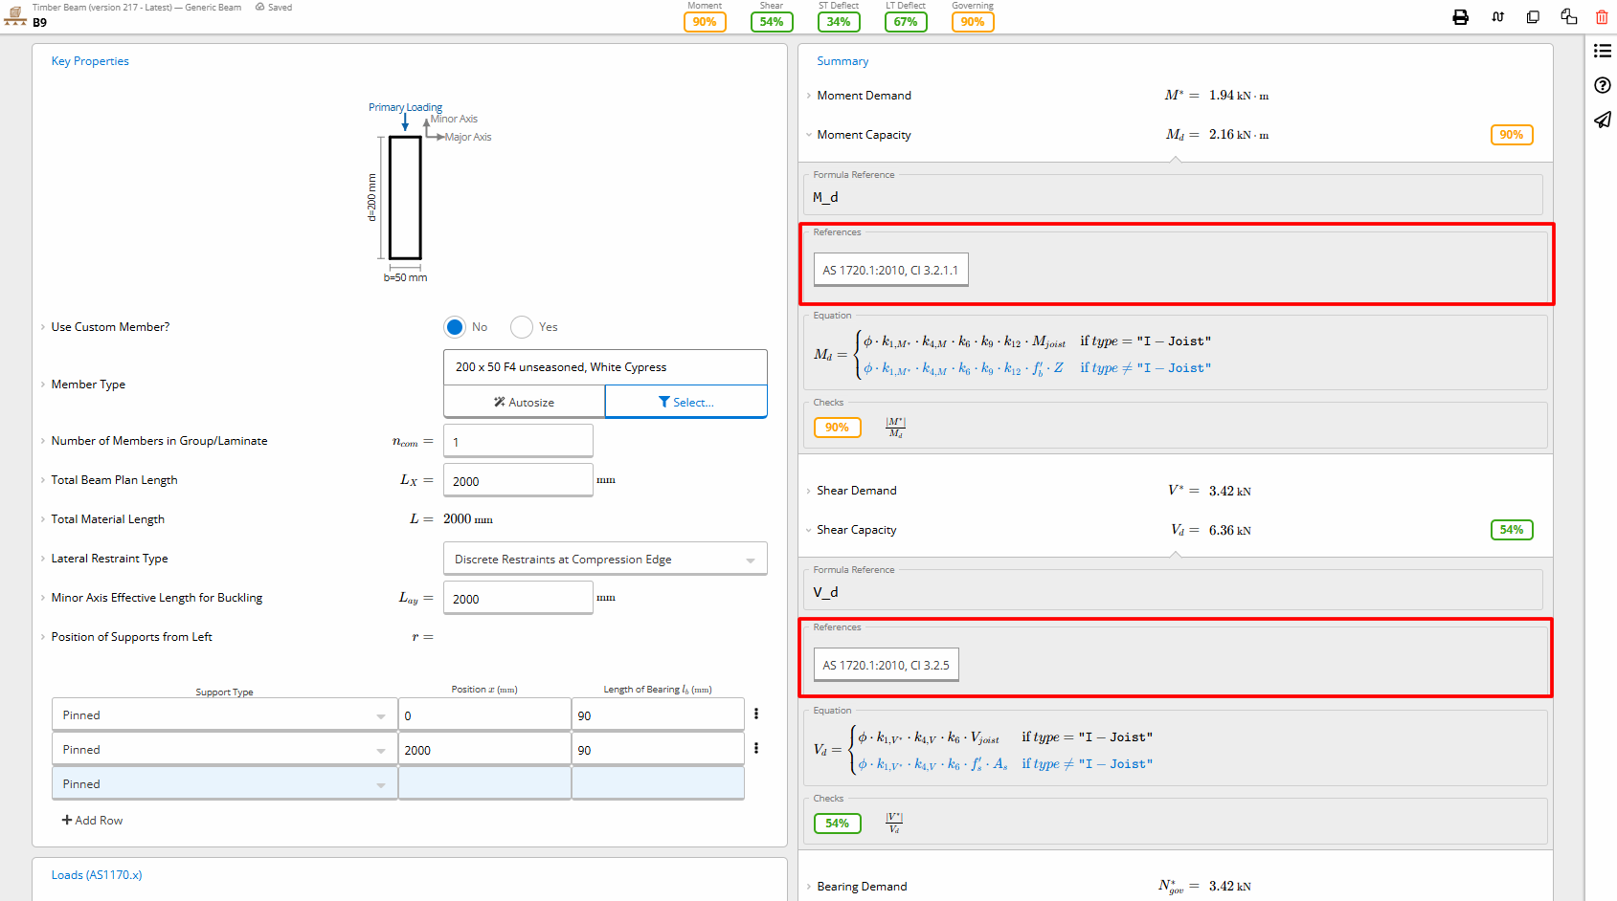Expand the Use Custom Member? help chevron
Screen dimensions: 1617x901
(43, 327)
